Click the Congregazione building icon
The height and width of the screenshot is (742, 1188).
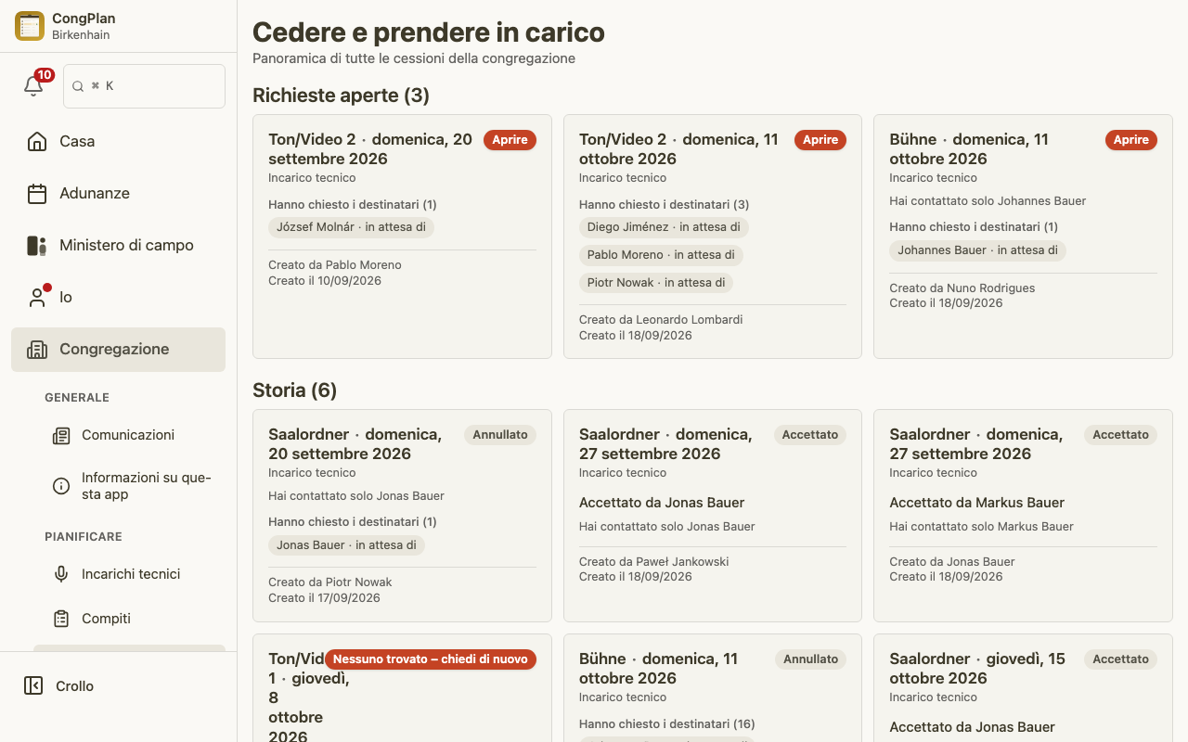point(37,349)
